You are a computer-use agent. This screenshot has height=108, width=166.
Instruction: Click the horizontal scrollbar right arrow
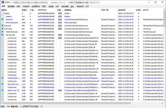coord(162,103)
